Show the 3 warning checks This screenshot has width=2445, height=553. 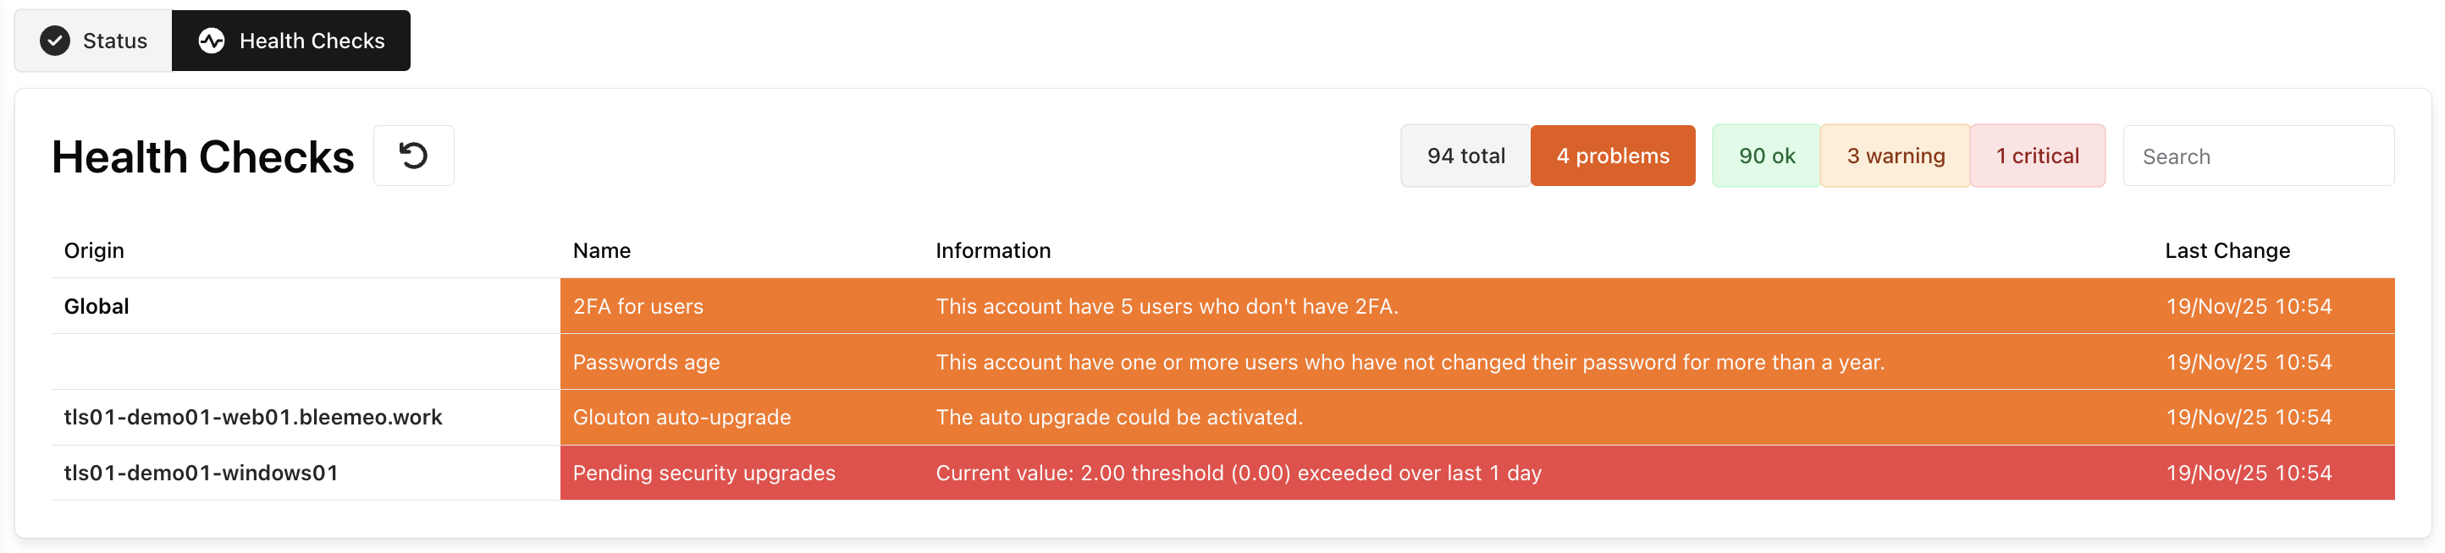1894,155
